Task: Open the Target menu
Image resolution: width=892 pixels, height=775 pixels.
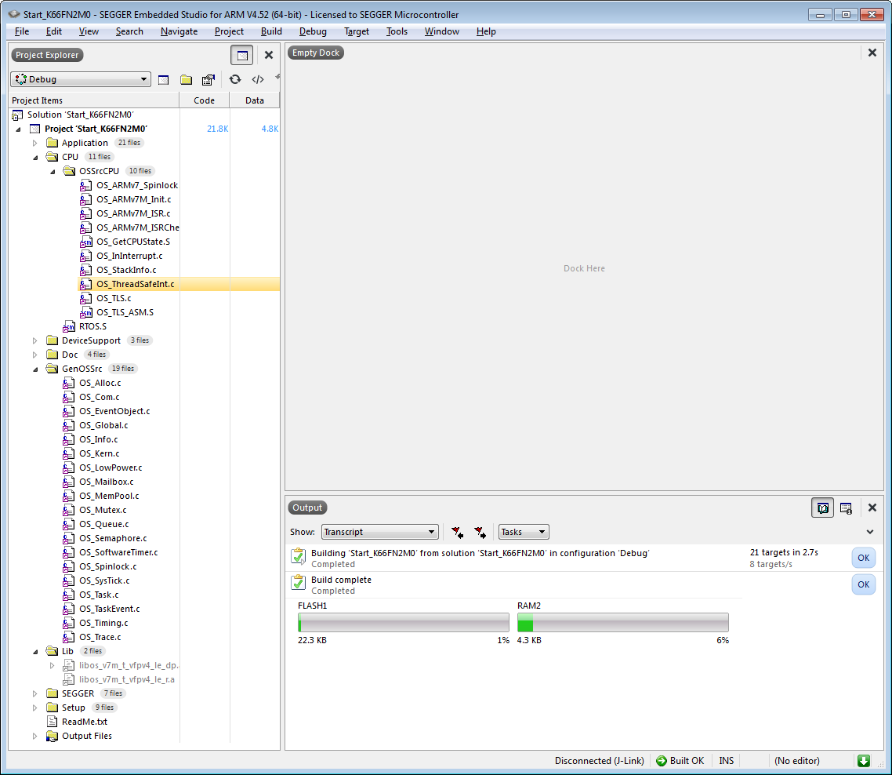Action: pos(357,31)
